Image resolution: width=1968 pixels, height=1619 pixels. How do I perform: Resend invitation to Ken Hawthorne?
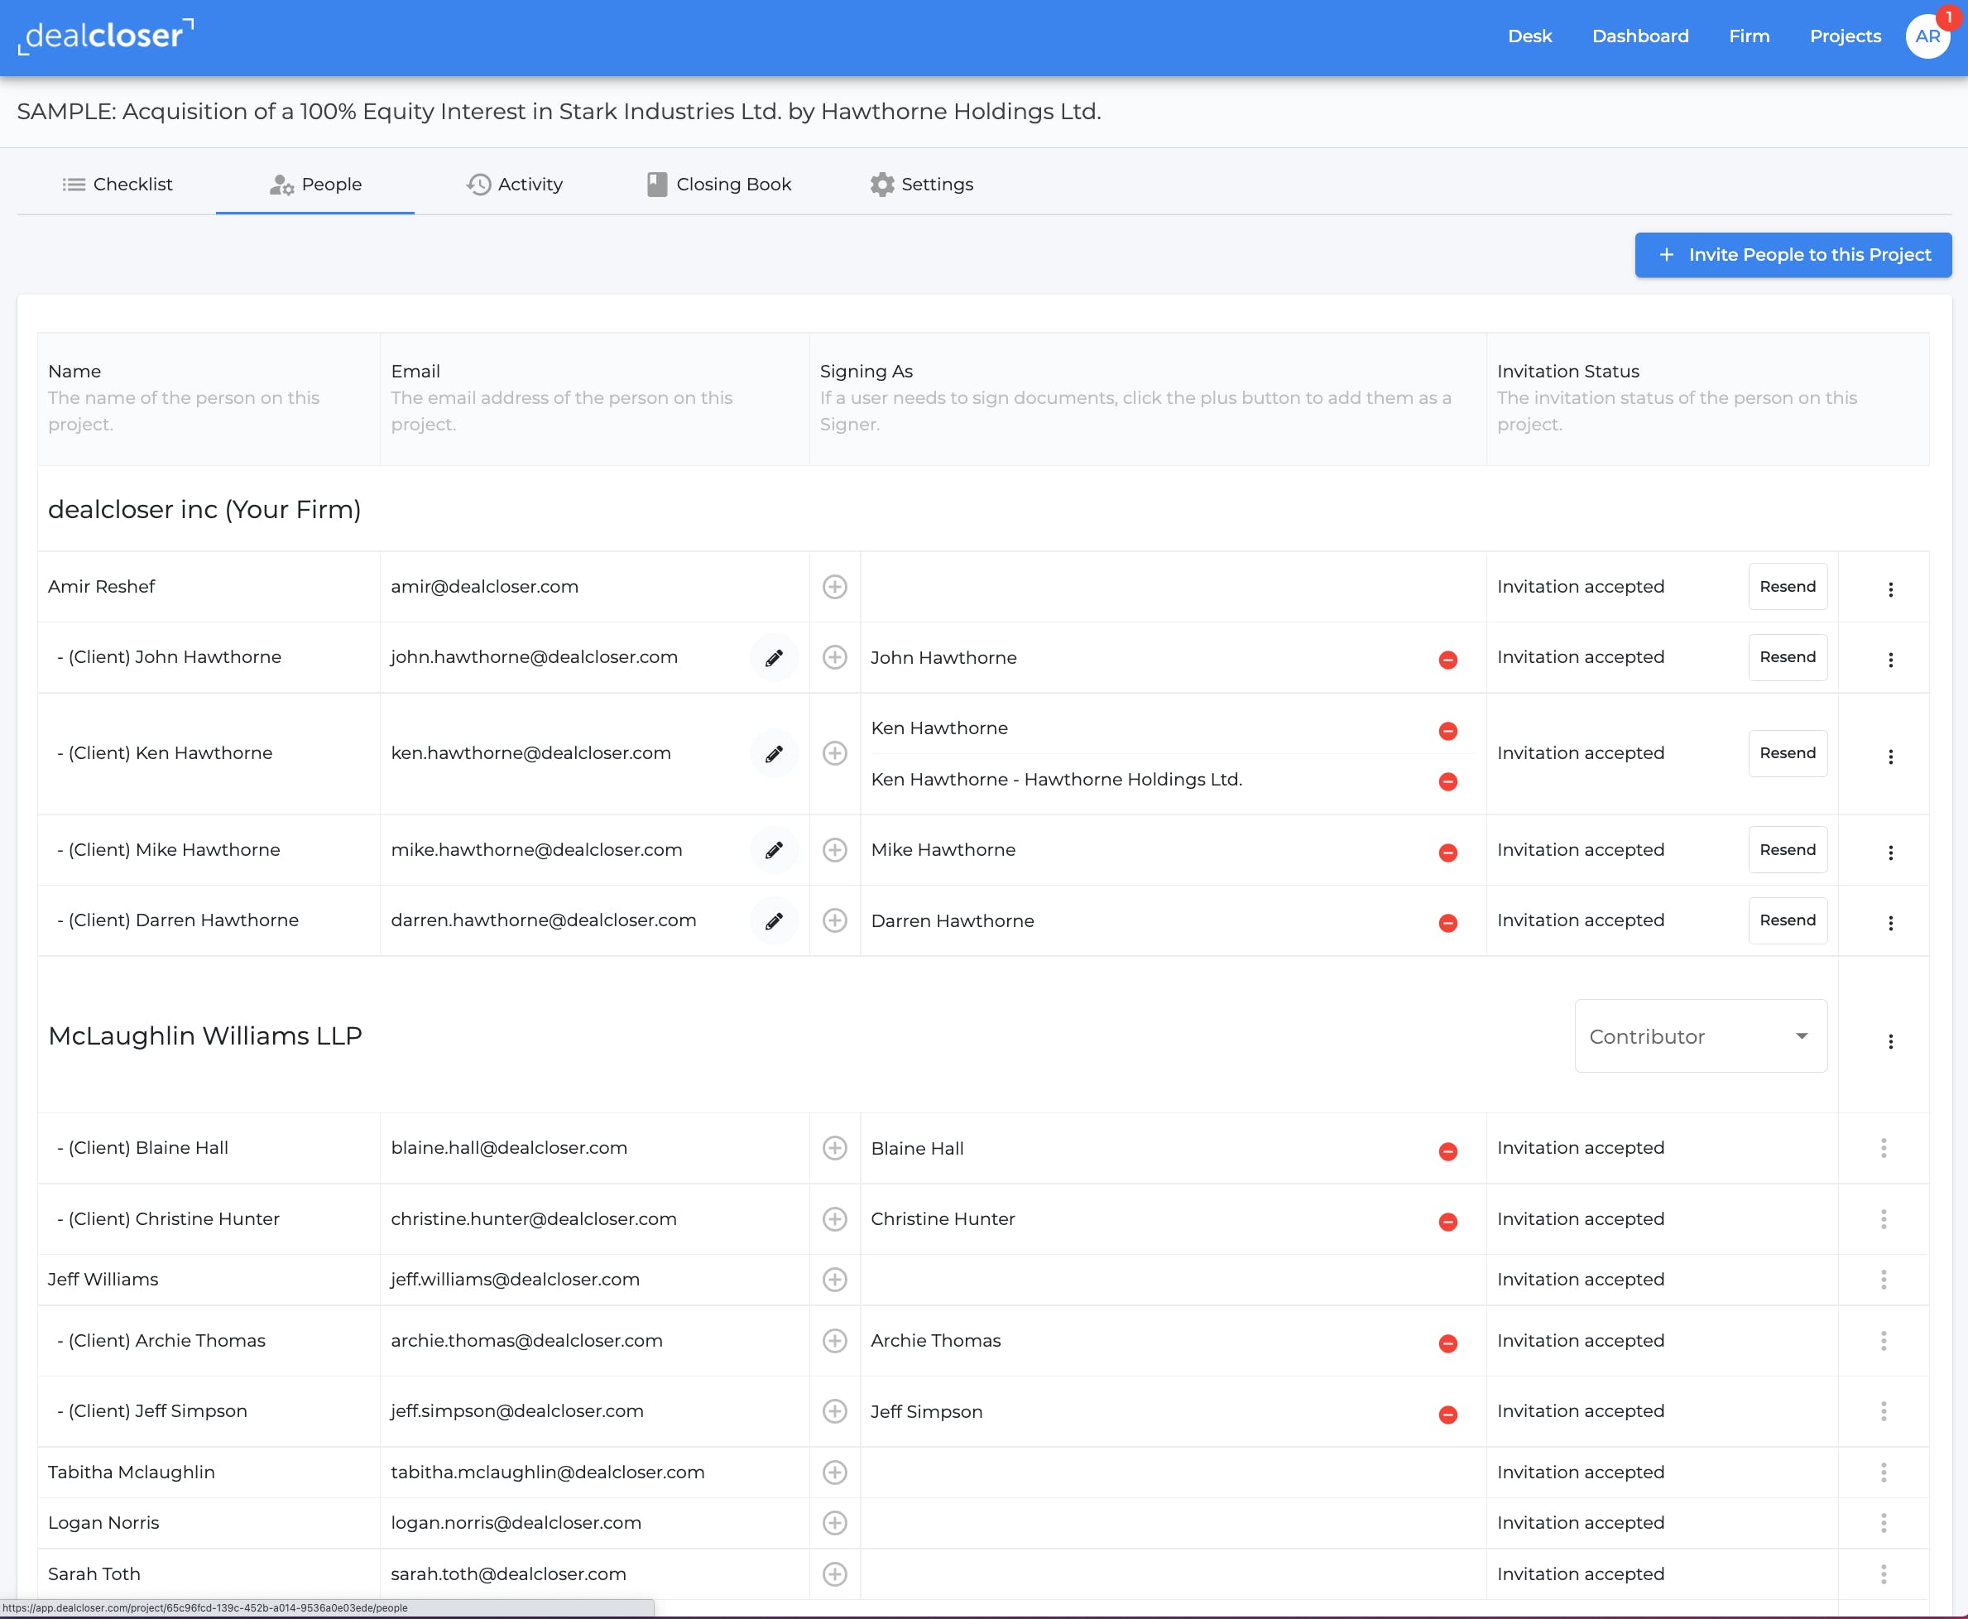(1787, 753)
